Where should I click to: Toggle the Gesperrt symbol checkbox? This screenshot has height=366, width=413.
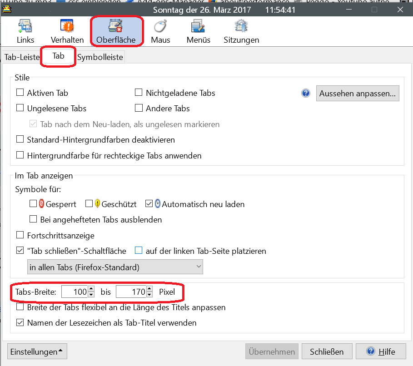coord(33,203)
